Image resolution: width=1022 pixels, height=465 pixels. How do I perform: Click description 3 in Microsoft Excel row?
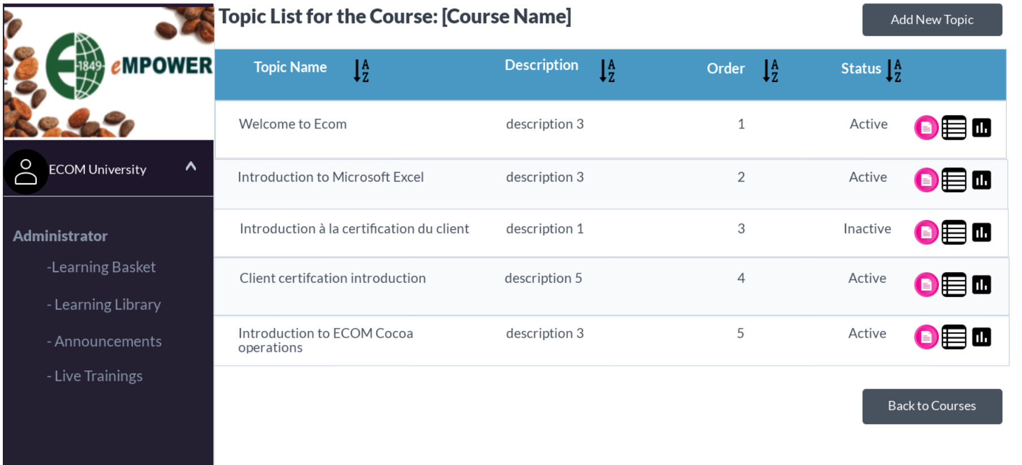[x=545, y=177]
